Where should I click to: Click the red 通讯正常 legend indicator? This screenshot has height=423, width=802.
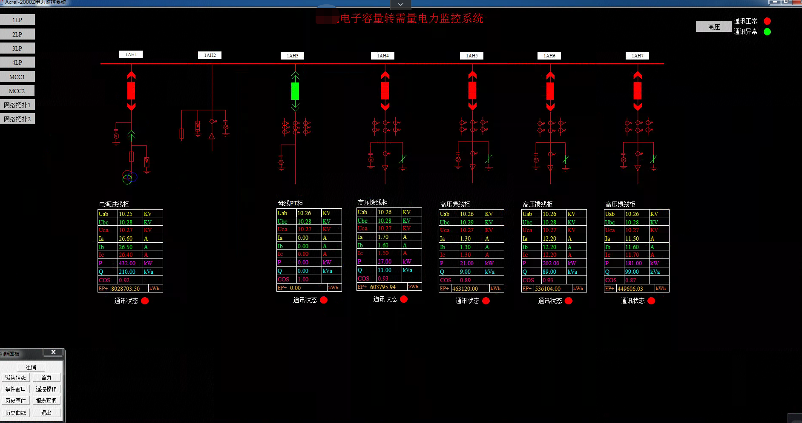point(767,21)
